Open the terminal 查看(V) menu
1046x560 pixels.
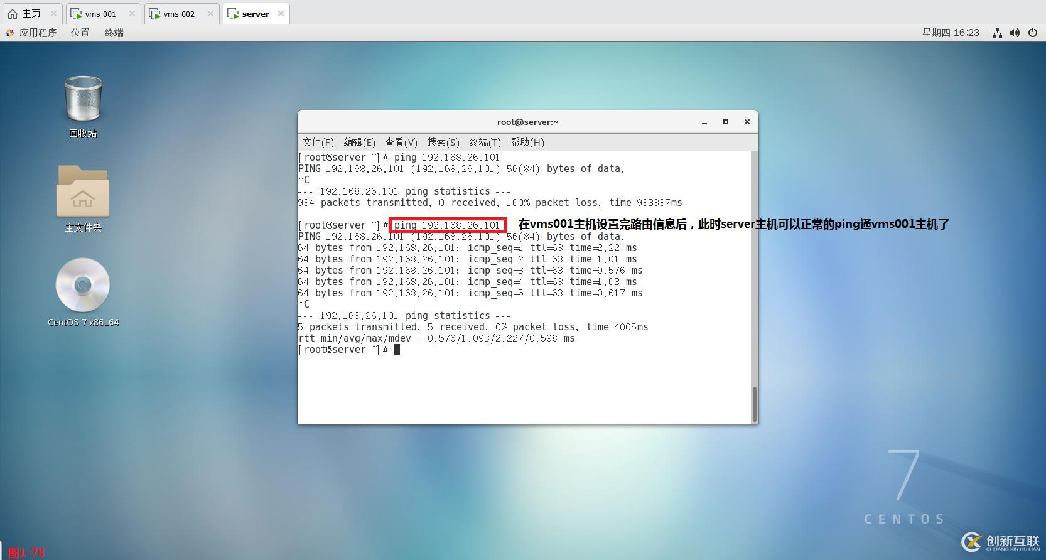point(401,143)
